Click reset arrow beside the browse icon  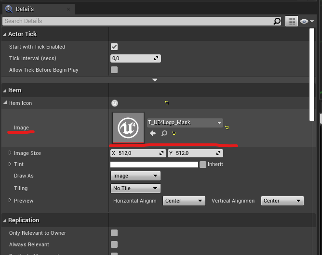click(174, 133)
